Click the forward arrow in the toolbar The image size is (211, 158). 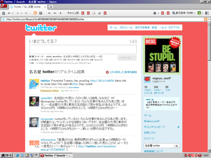tap(18, 13)
